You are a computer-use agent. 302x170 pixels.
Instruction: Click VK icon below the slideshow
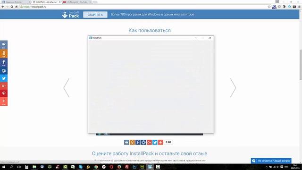click(x=126, y=142)
